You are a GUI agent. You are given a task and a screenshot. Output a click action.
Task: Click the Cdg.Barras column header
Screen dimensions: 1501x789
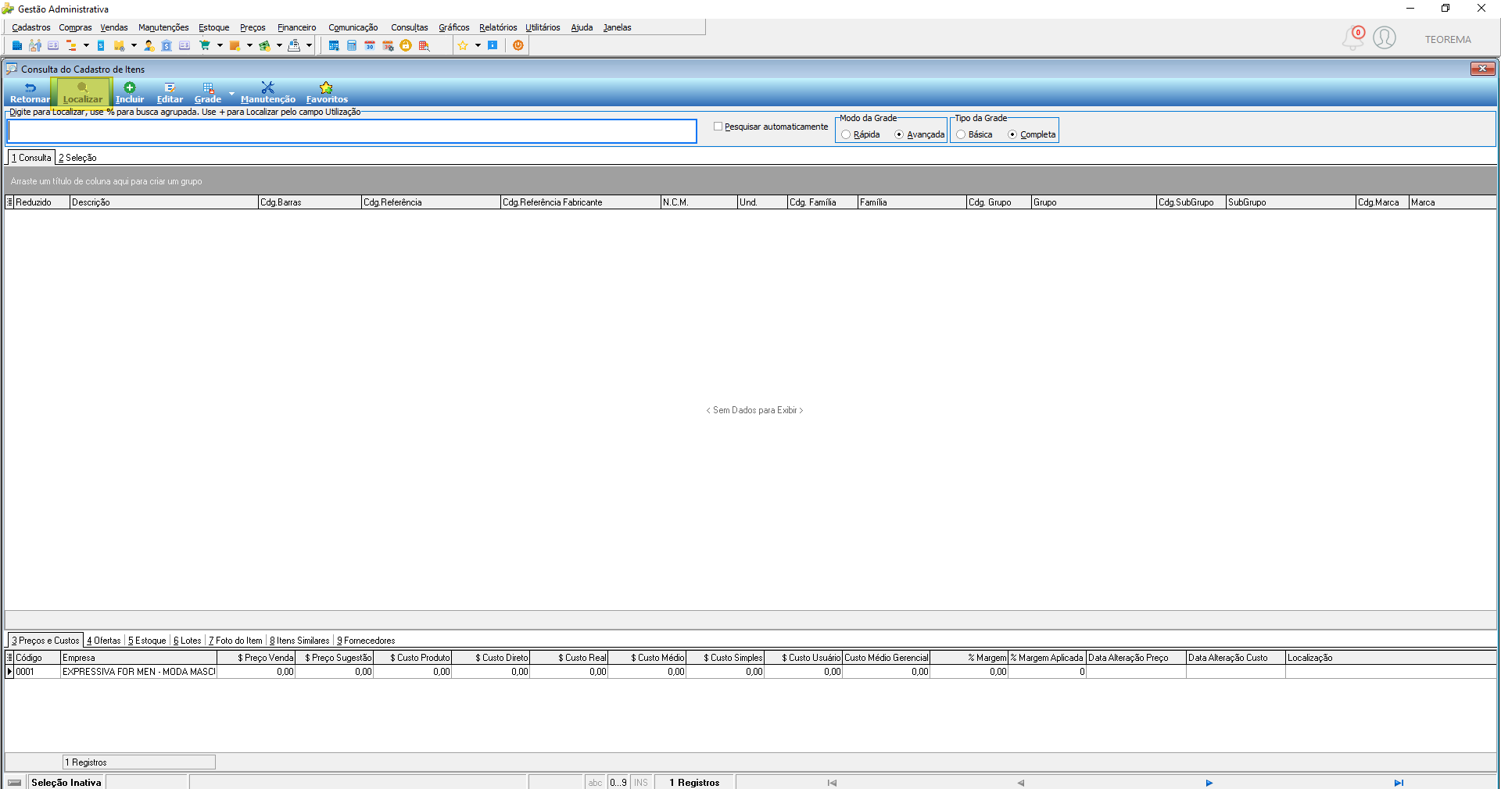click(310, 202)
